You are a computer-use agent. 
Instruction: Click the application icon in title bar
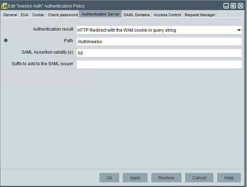point(4,6)
